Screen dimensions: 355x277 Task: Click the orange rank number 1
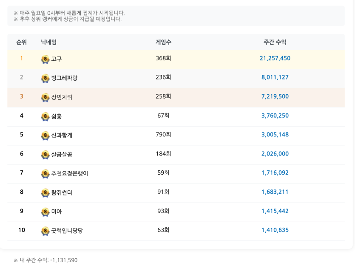point(22,58)
